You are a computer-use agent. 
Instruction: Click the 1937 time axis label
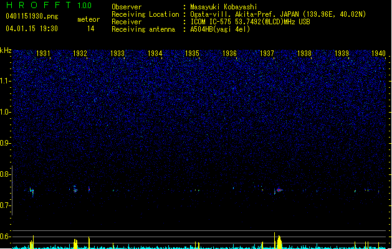tap(267, 54)
